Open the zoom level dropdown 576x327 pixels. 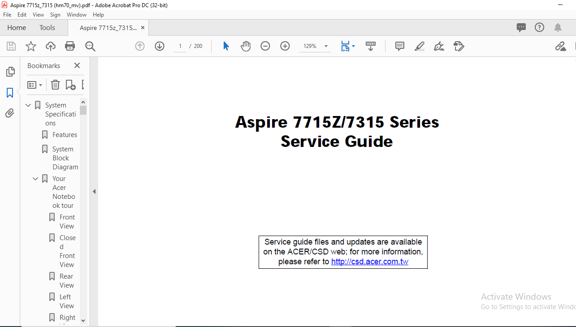pos(326,46)
